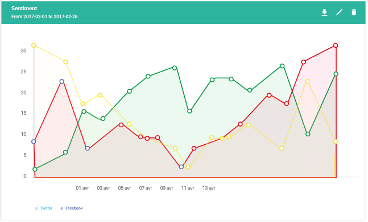Click the lowest green data point near 0
Screen dimensions: 368x222
pyautogui.click(x=35, y=169)
